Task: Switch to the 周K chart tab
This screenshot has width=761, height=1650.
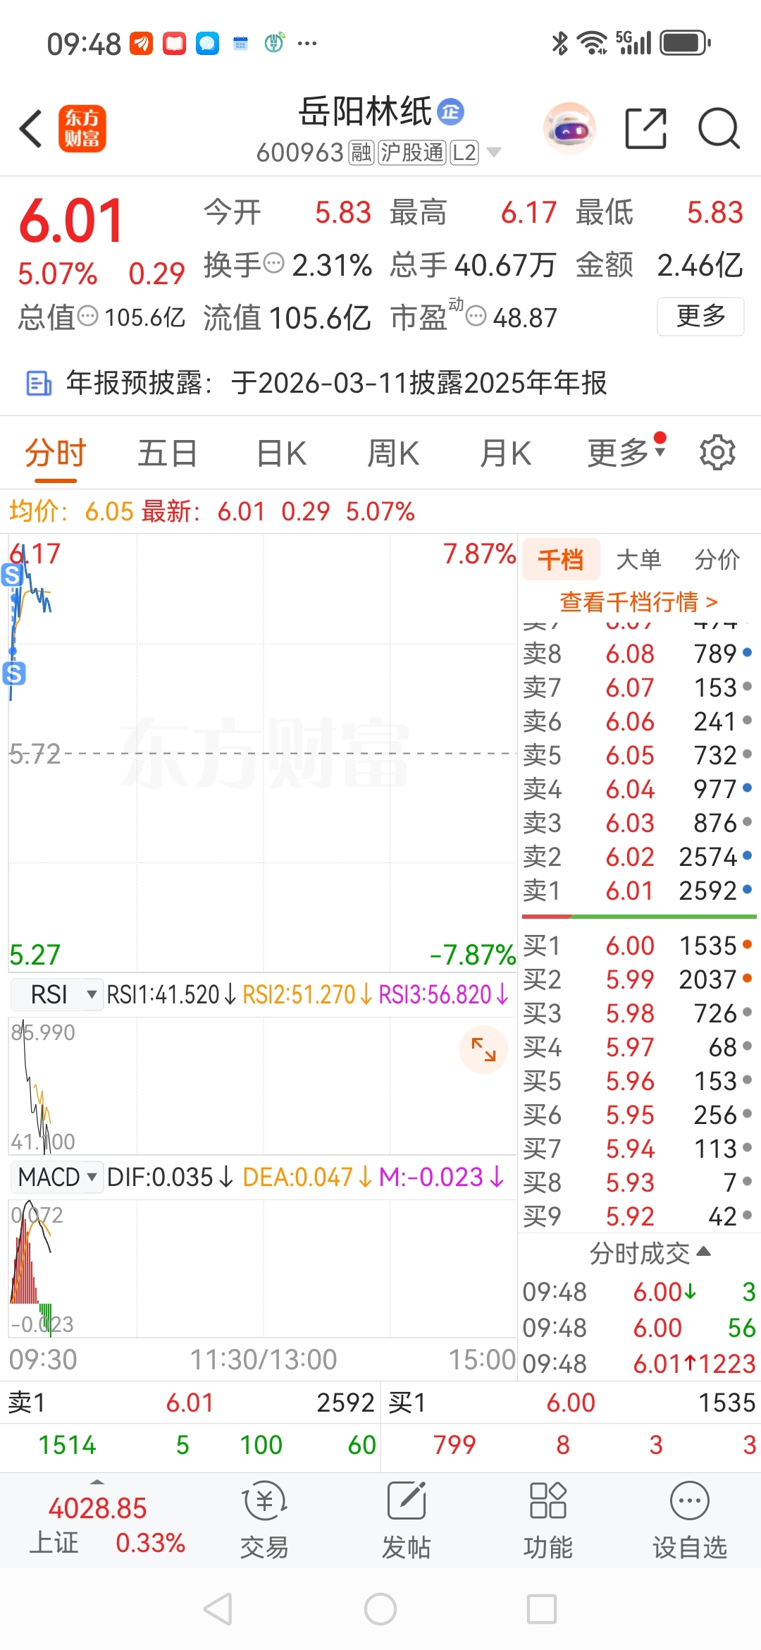Action: [x=393, y=453]
